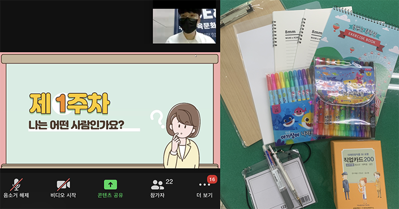
Task: Tap the white question mark graphic
Action: pyautogui.click(x=157, y=119)
